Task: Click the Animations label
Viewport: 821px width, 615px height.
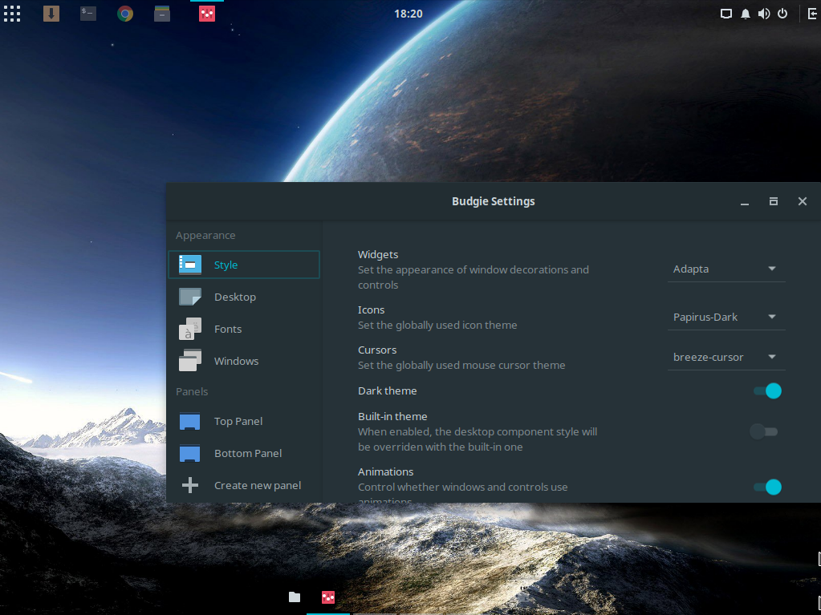Action: point(385,471)
